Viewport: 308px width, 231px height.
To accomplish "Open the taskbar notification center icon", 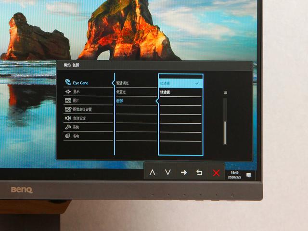I will pos(248,175).
